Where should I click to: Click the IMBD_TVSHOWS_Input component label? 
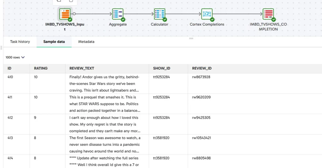coord(65,27)
